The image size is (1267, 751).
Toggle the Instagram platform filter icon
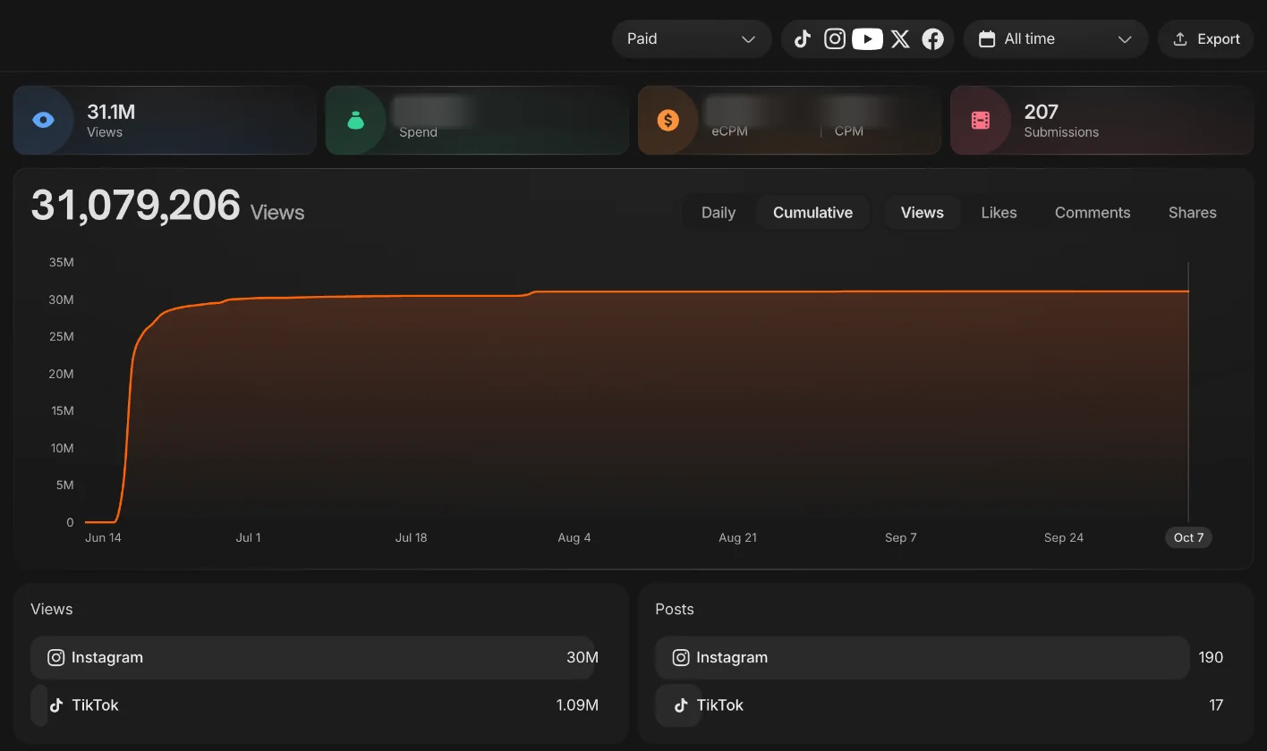835,38
